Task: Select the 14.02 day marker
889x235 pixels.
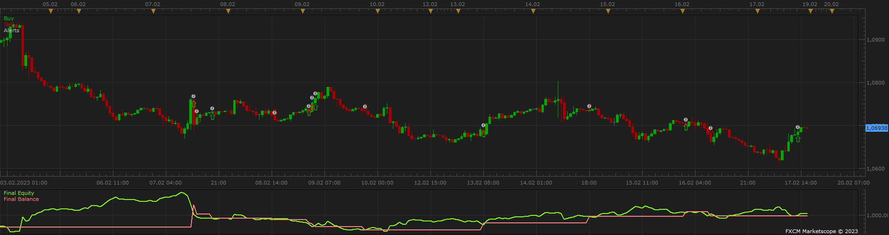Action: tap(533, 11)
